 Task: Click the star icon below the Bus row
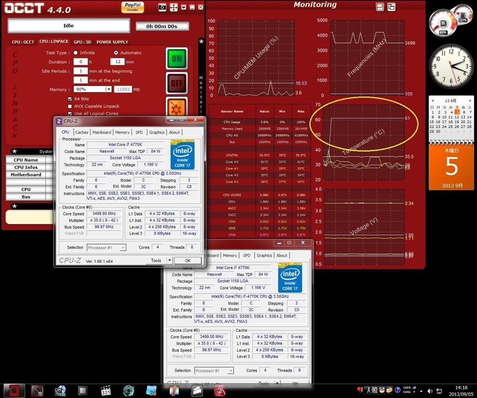tap(14, 206)
